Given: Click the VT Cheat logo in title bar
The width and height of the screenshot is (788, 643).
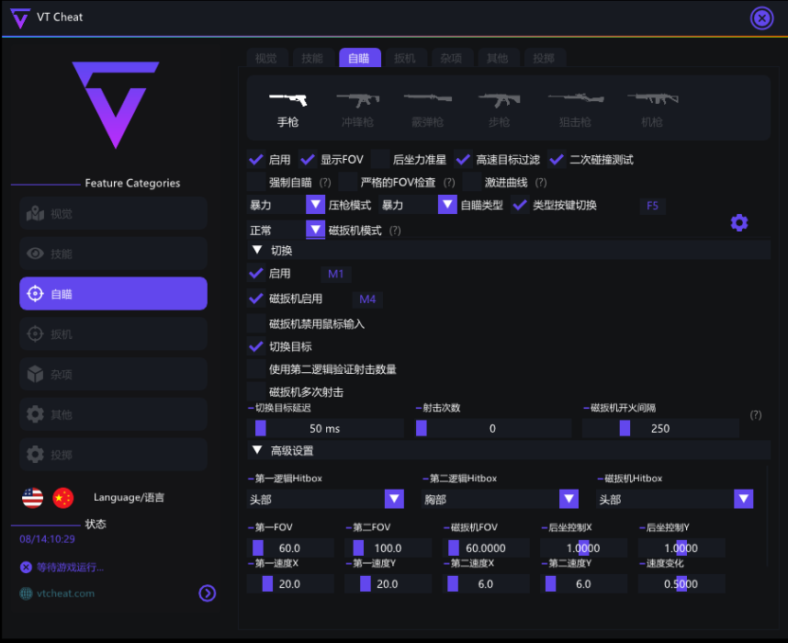Looking at the screenshot, I should pos(20,17).
